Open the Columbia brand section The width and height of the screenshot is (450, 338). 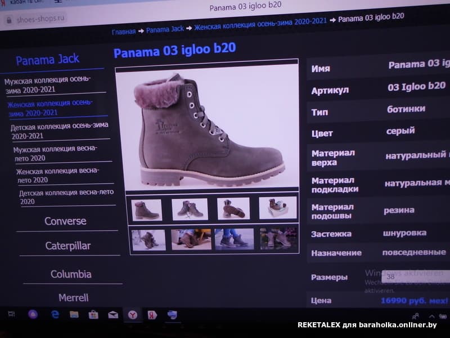click(x=71, y=274)
